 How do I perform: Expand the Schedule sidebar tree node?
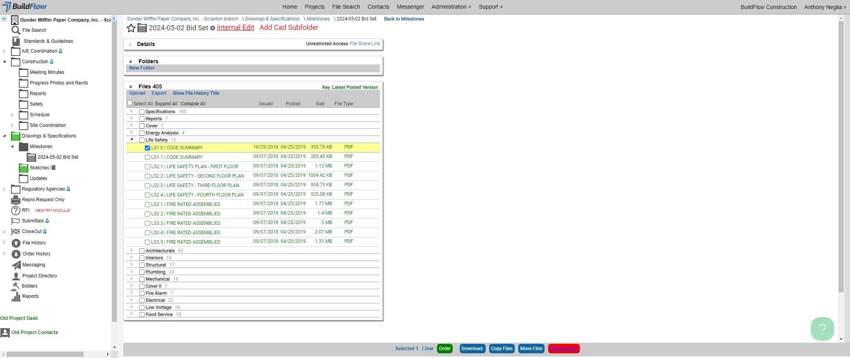(12, 115)
